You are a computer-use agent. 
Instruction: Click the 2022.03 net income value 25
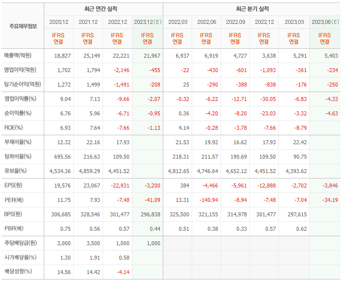click(186, 85)
